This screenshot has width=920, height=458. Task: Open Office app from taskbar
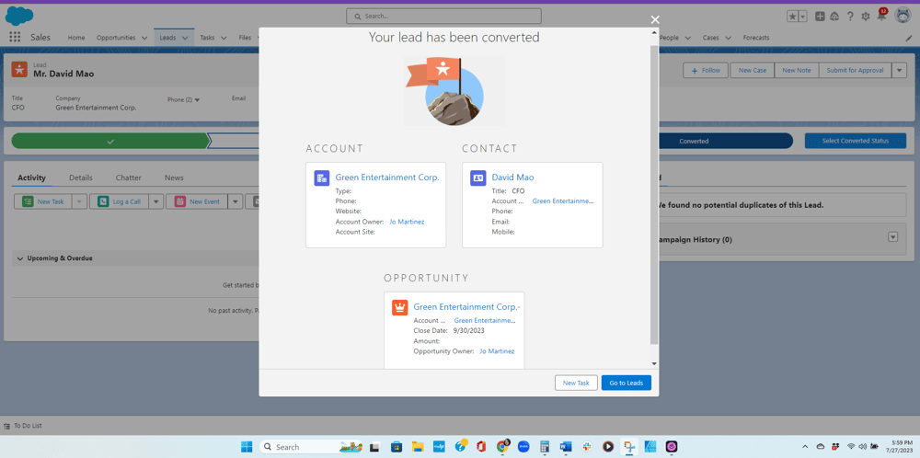coord(481,447)
